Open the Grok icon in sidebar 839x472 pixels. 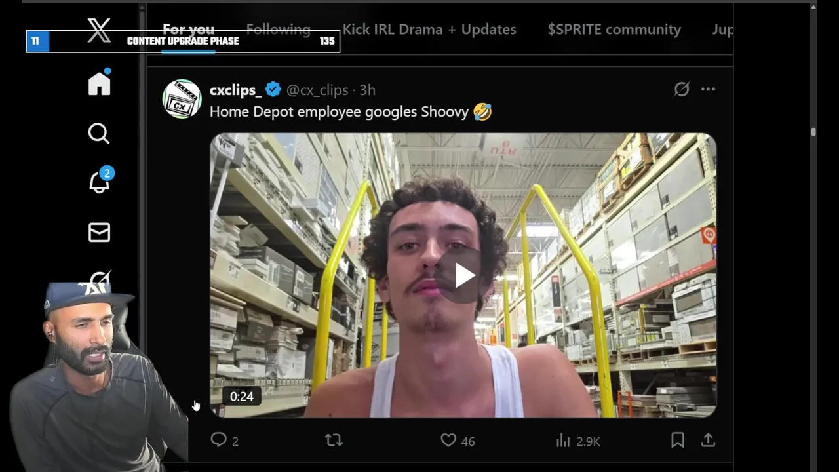99,281
